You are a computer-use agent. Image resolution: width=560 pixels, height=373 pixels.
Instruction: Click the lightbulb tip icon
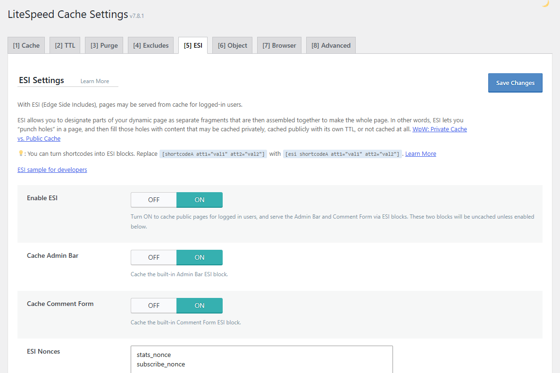pos(21,153)
